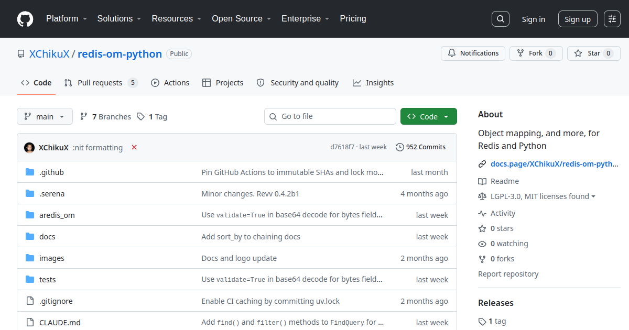Click the red failed-status X icon

pos(134,147)
